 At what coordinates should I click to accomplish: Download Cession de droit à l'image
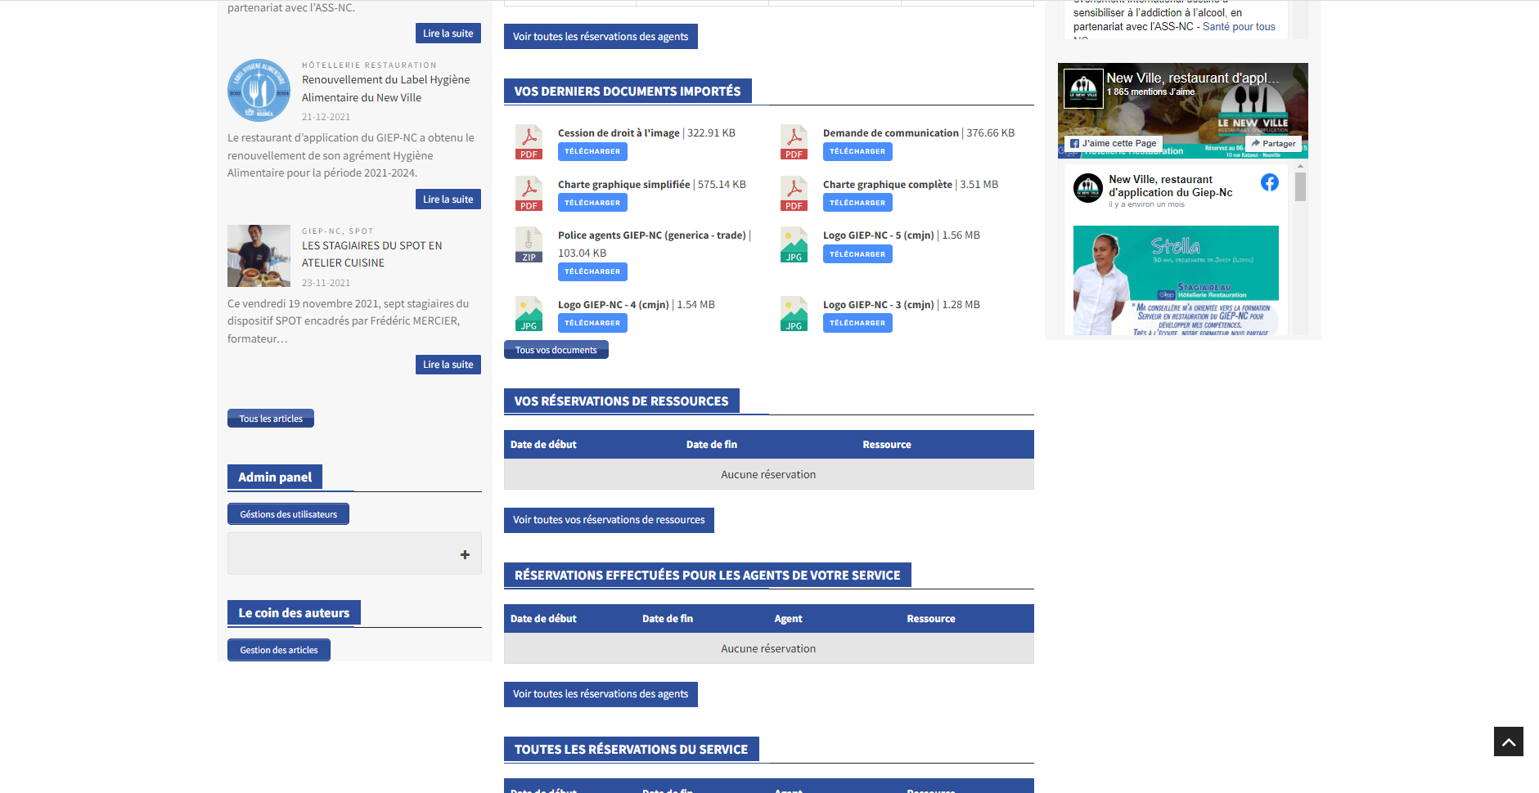click(x=592, y=151)
